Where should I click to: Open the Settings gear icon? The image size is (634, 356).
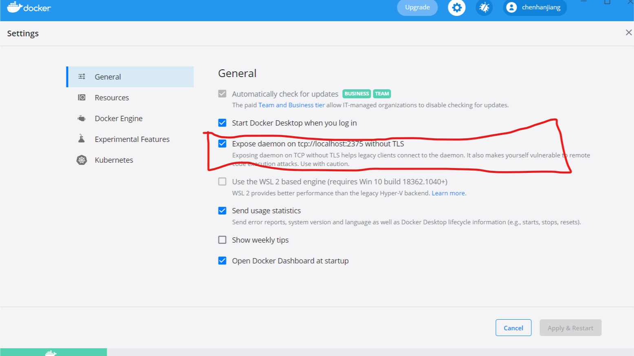456,7
